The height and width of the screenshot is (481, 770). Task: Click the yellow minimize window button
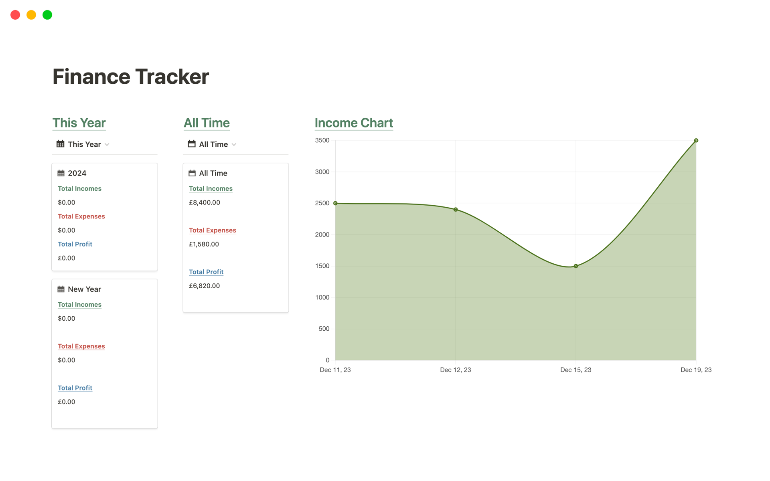(x=31, y=15)
